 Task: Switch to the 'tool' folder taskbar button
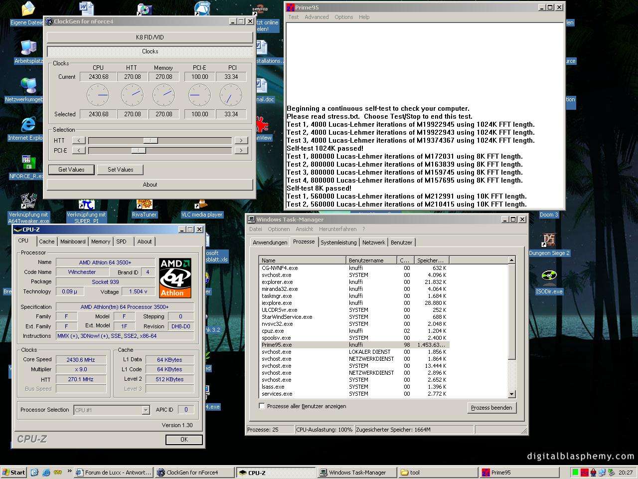click(438, 473)
